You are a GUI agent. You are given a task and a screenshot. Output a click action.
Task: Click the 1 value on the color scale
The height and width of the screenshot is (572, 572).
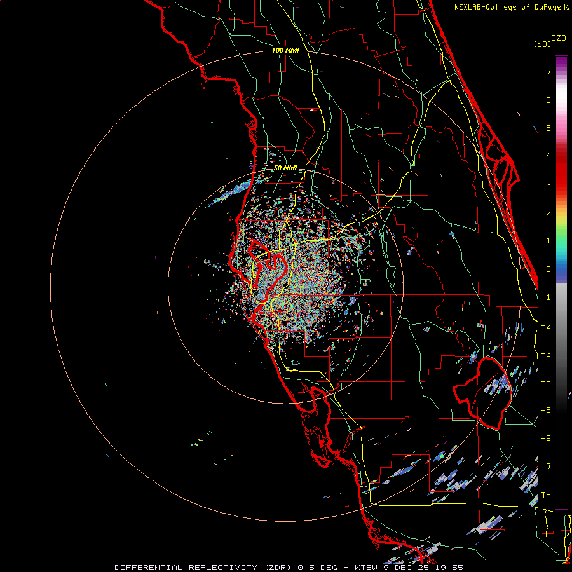point(548,241)
